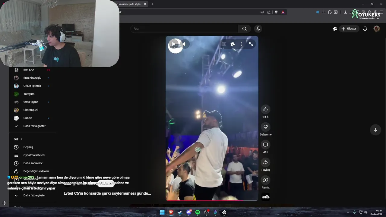Click Brave Rewards triangle icon
The image size is (386, 217).
pyautogui.click(x=283, y=12)
